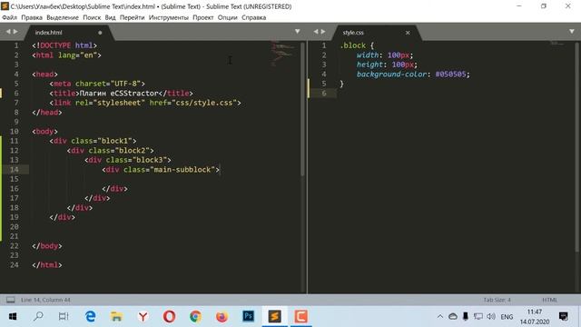The image size is (581, 327).
Task: Open the Опции menu
Action: pos(227,17)
